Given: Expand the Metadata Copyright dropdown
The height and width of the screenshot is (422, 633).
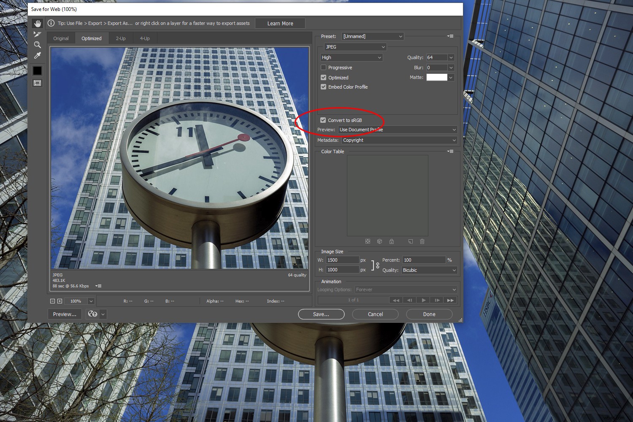Looking at the screenshot, I should click(399, 140).
